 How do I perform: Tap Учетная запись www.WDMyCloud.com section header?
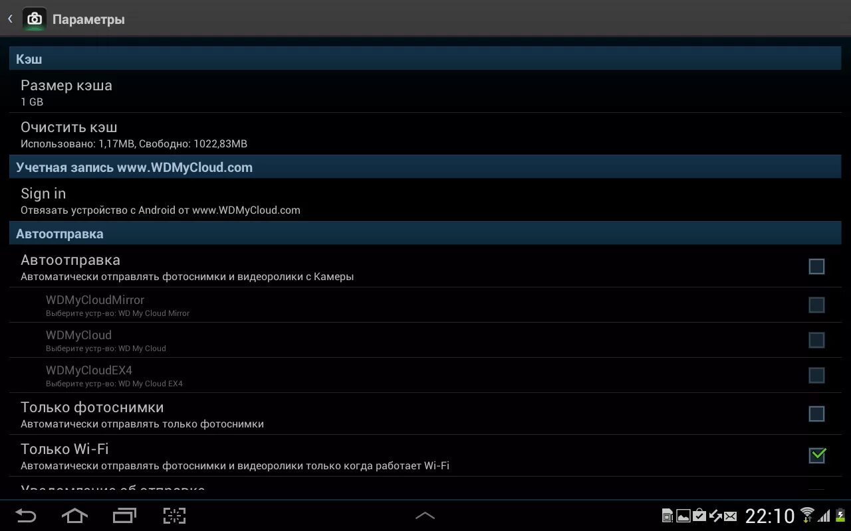click(425, 167)
